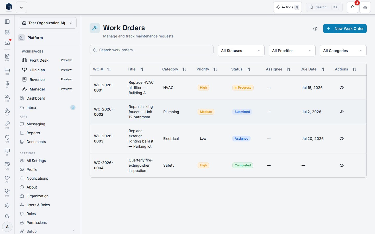Open Documents app
This screenshot has width=375, height=234.
[48, 142]
